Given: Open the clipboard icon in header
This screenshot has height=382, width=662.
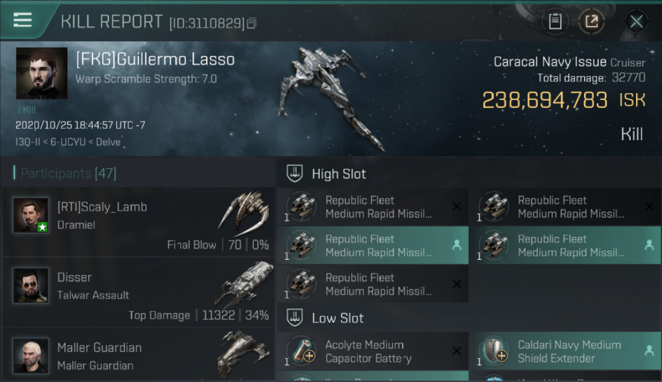Looking at the screenshot, I should point(555,21).
